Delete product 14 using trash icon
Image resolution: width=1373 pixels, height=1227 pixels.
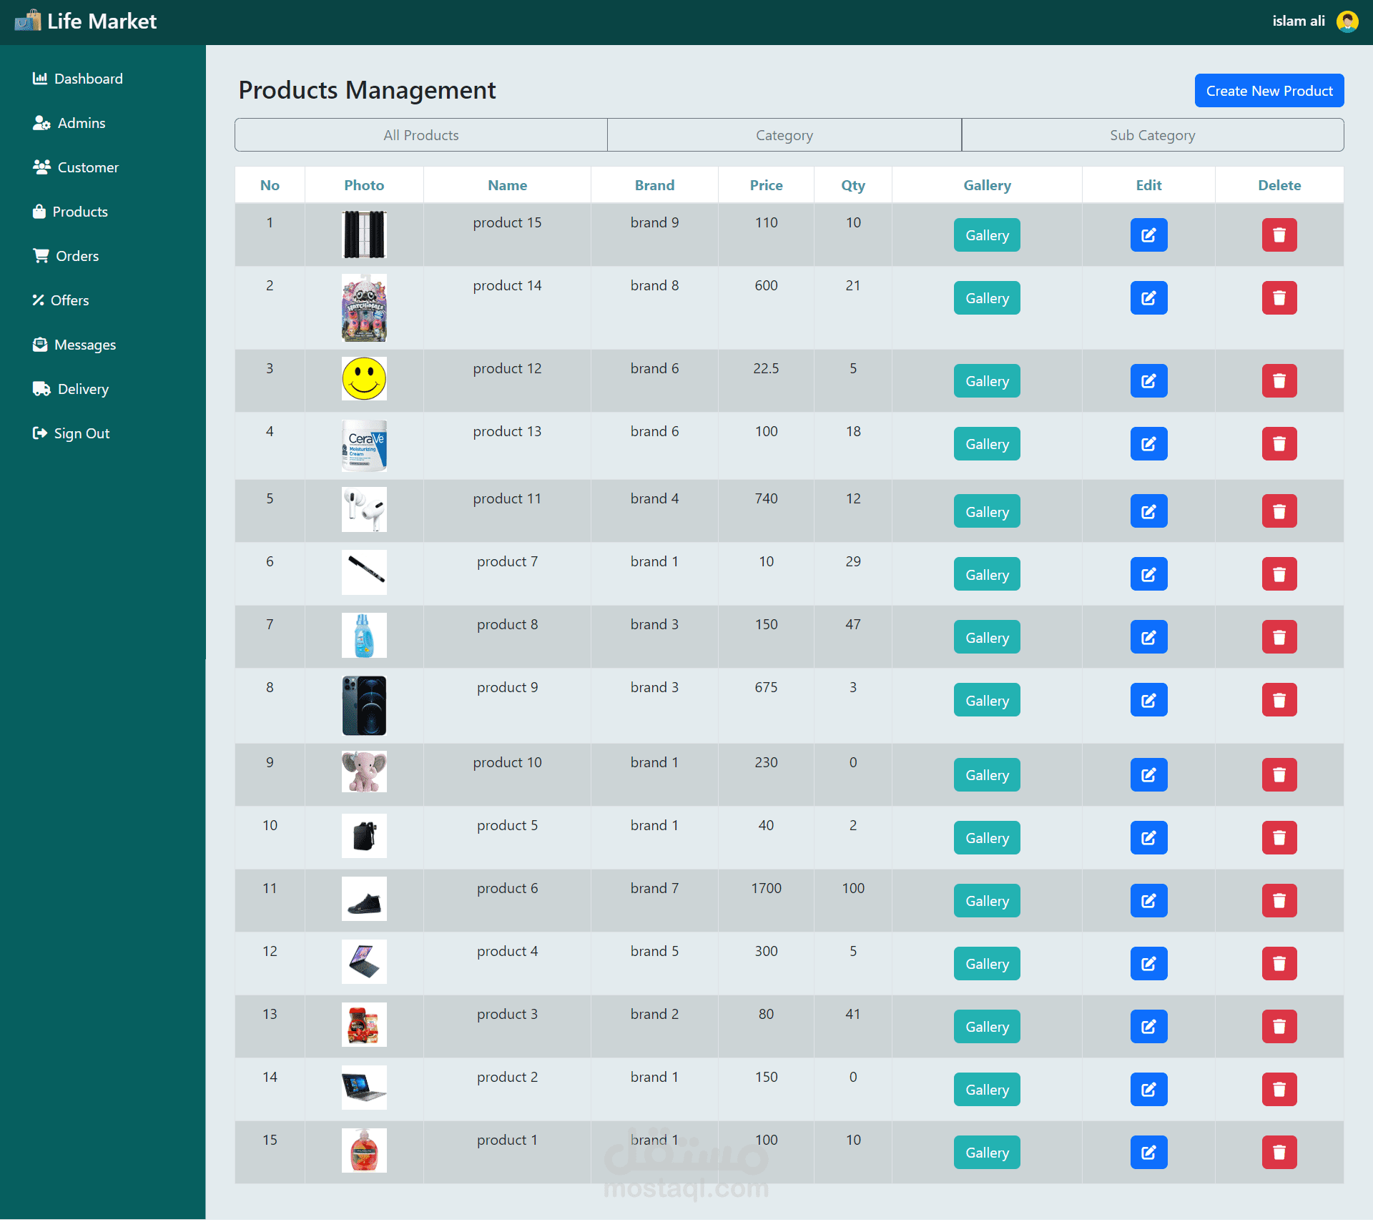pos(1279,298)
